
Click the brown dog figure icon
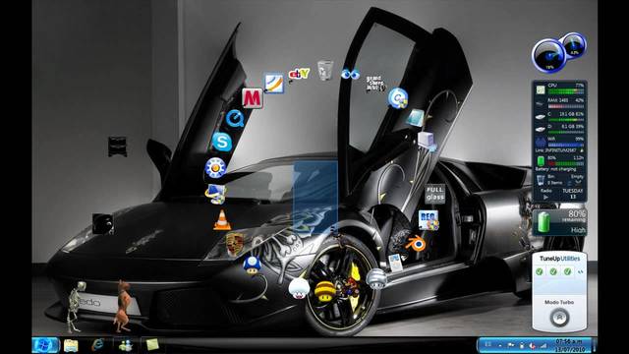[x=123, y=306]
